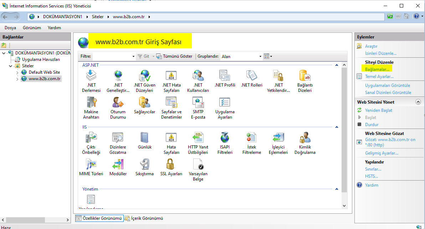The width and height of the screenshot is (425, 229).
Task: Open the Gruplandır combo box
Action: [241, 56]
